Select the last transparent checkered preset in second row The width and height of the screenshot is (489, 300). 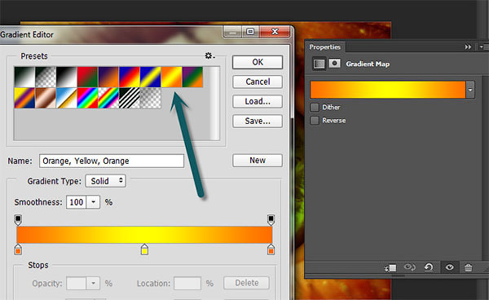point(150,98)
